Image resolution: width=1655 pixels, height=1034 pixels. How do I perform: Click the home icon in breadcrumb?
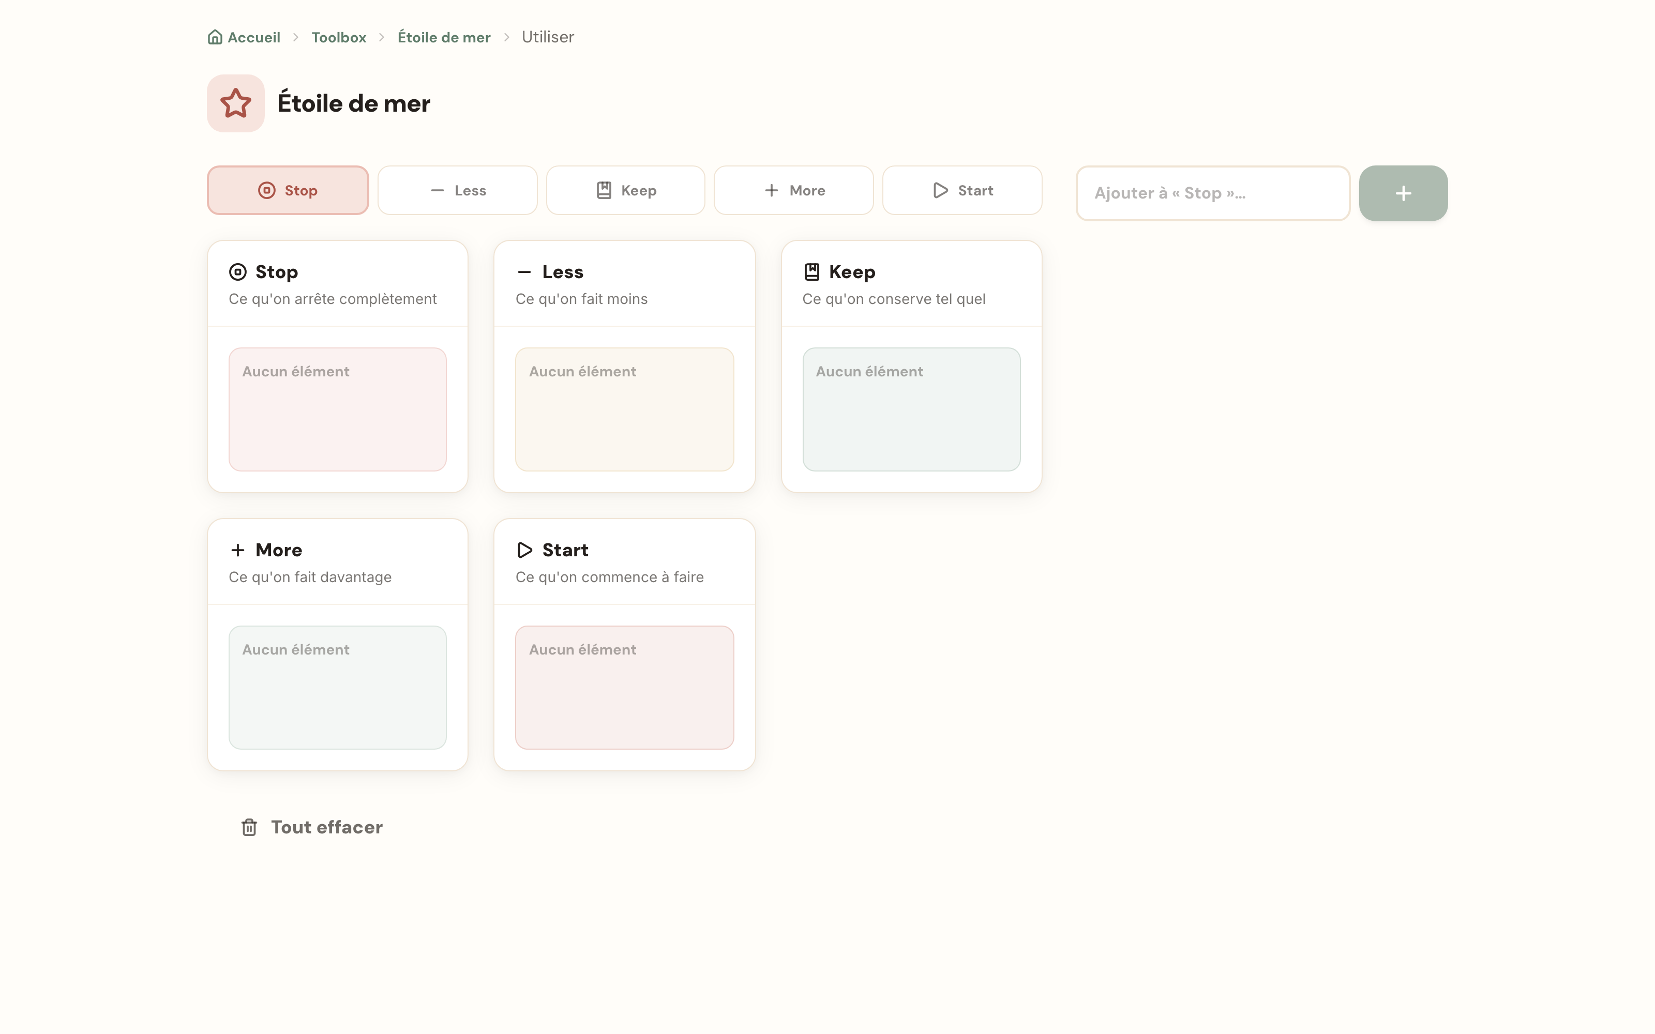[215, 37]
